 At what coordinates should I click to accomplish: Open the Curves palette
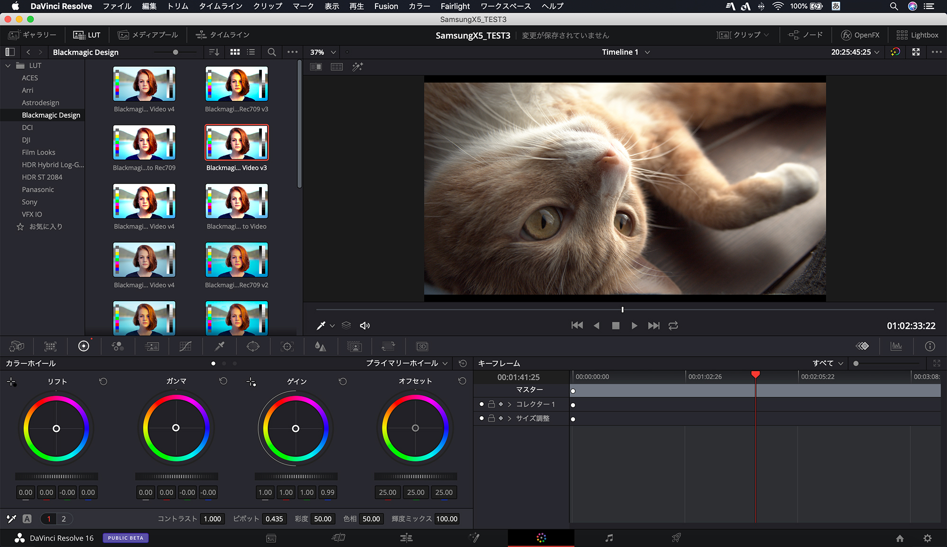[185, 346]
